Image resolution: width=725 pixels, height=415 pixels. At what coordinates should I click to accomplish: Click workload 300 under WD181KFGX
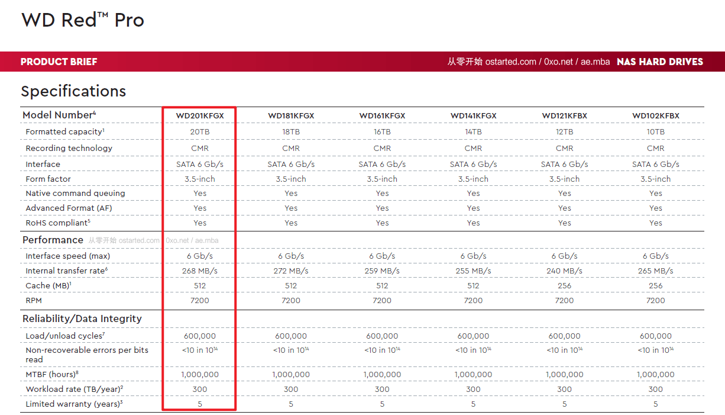click(291, 389)
